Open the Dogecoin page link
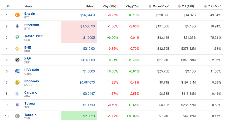Screen dimensions: 225x120 pyautogui.click(x=31, y=81)
